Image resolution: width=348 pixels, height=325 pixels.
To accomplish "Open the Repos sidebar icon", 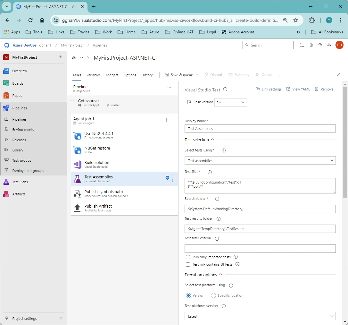I will pyautogui.click(x=6, y=96).
